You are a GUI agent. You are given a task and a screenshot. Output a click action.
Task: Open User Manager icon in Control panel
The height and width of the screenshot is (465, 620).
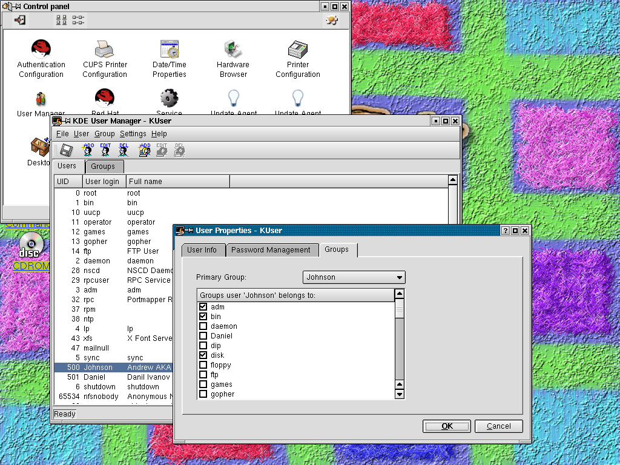(x=41, y=104)
